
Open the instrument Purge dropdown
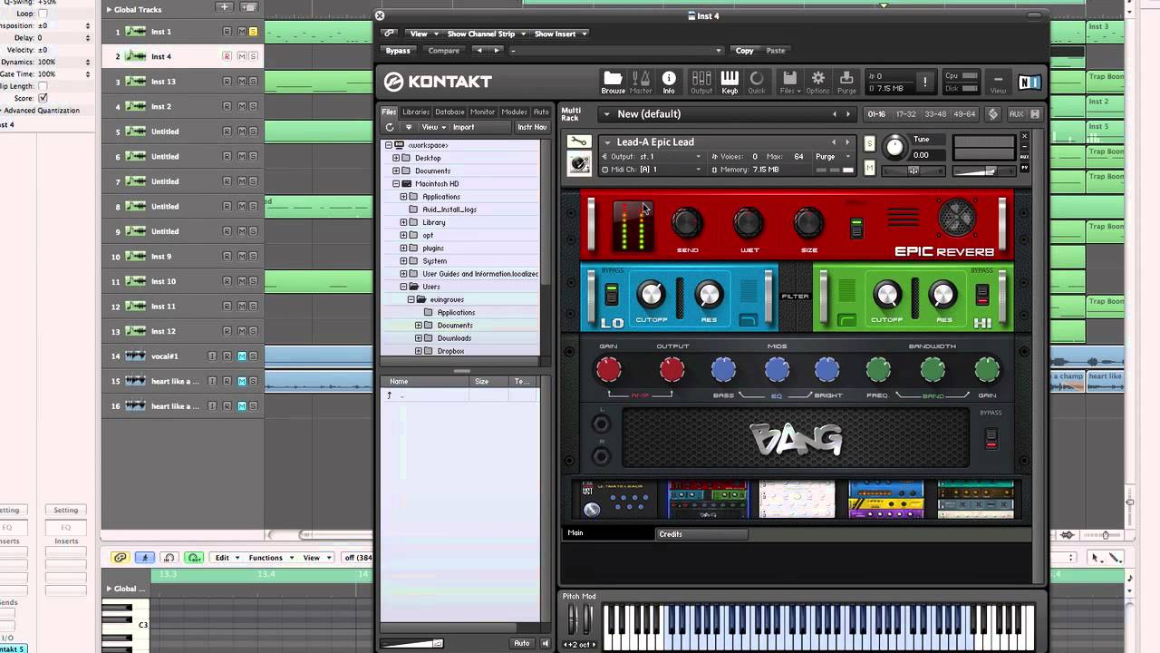tap(832, 156)
